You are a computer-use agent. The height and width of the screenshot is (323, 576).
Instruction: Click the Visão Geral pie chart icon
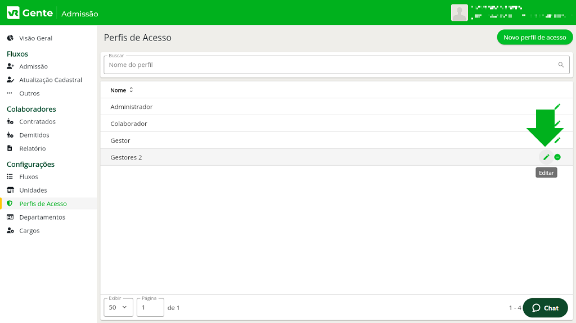(x=10, y=38)
